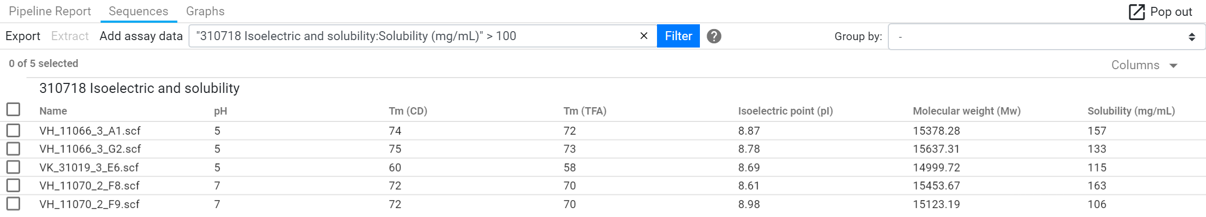Open the Group by combo box
1206x217 pixels.
click(x=1047, y=37)
